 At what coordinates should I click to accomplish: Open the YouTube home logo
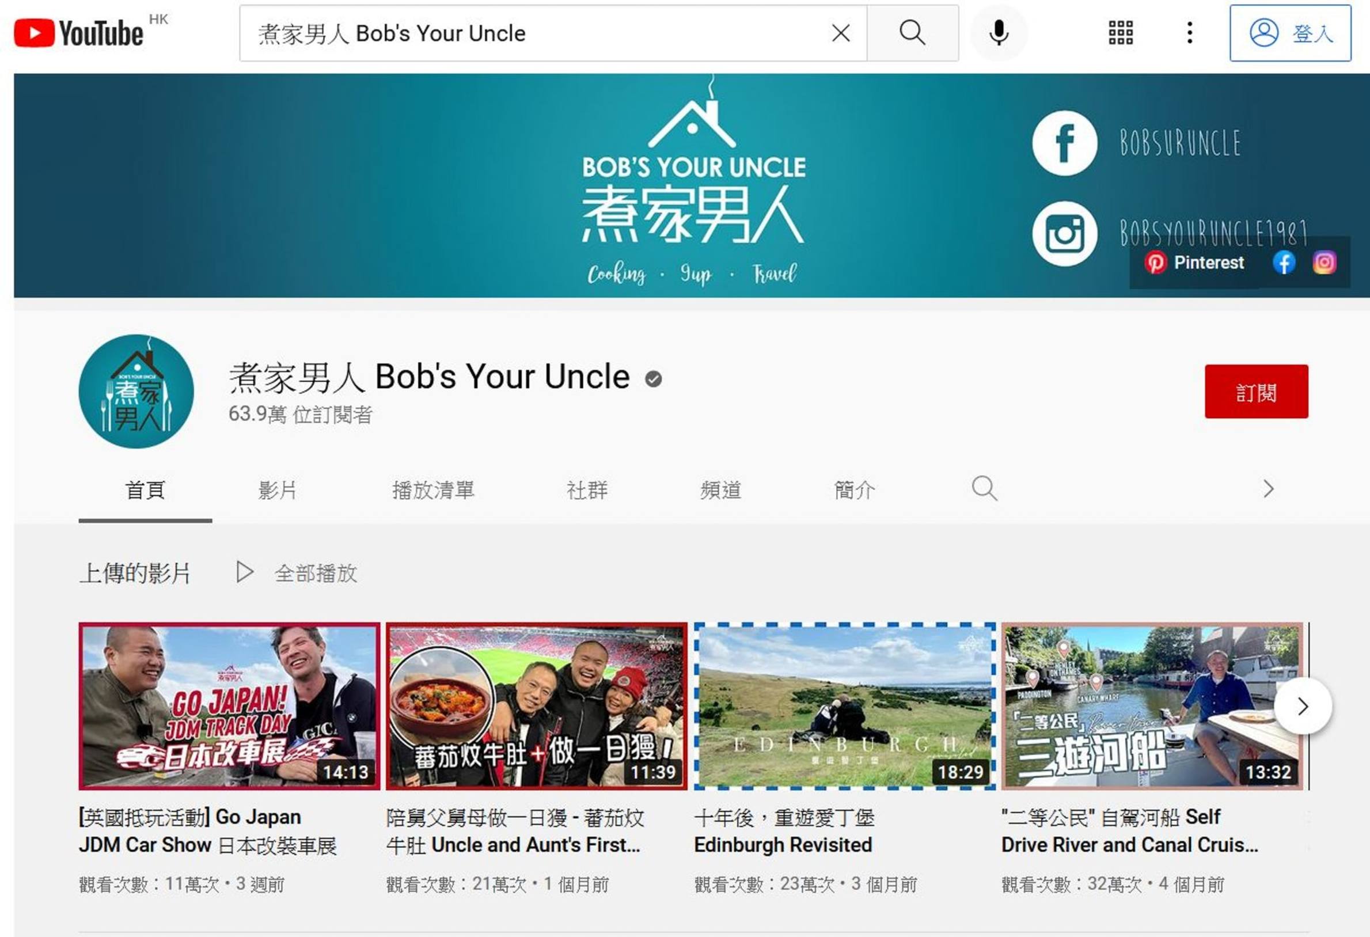coord(78,33)
